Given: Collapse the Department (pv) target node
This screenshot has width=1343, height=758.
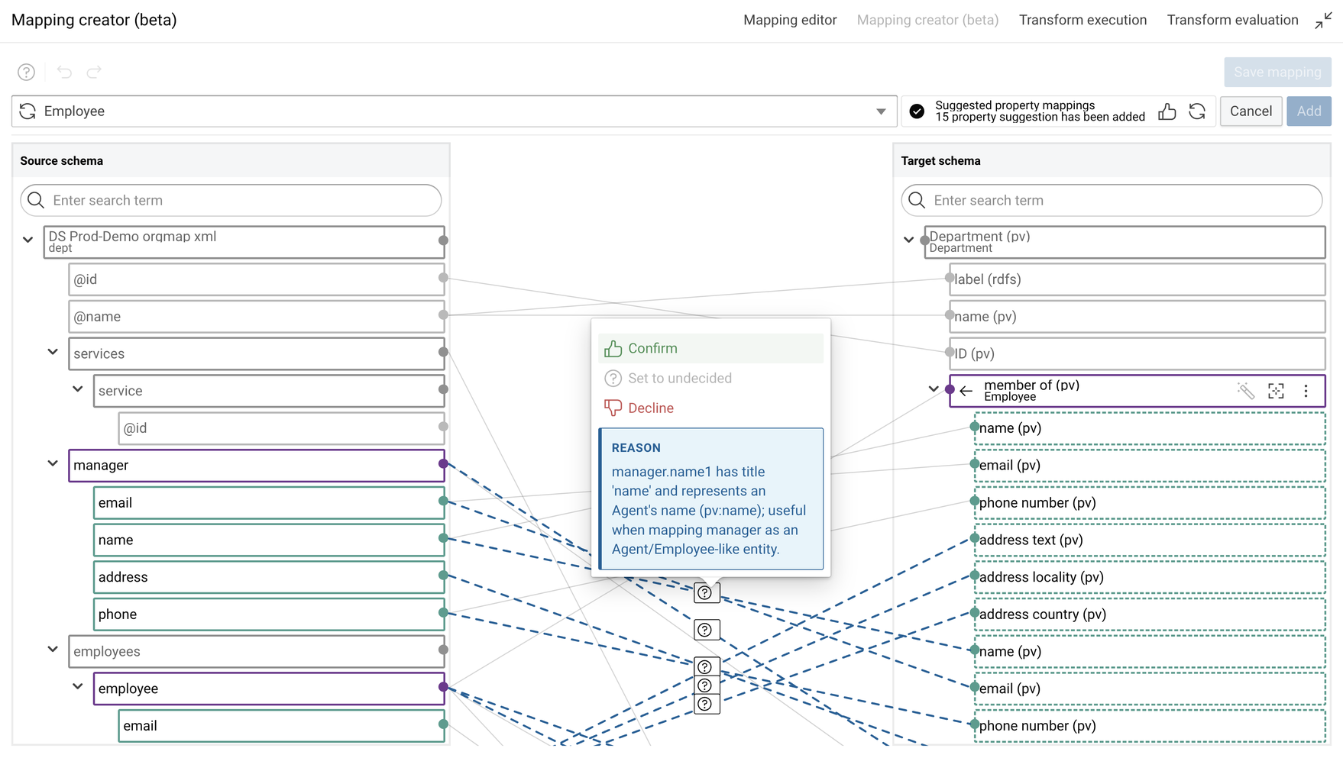Looking at the screenshot, I should coord(908,239).
